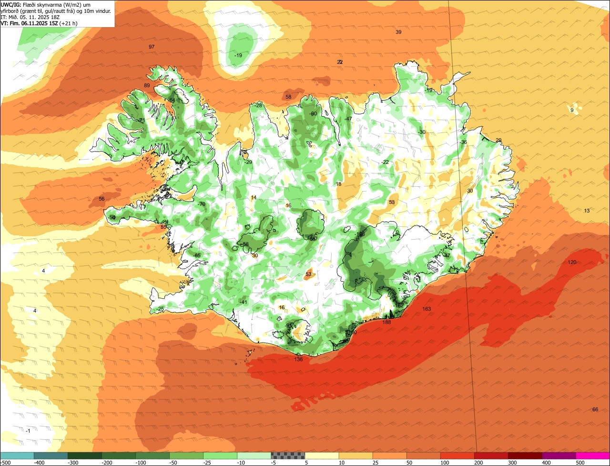Image resolution: width=610 pixels, height=466 pixels.
Task: Click the map value -28
Action: click(258, 105)
